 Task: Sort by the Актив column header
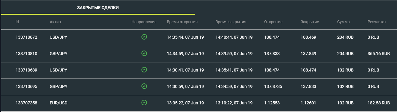coord(55,22)
